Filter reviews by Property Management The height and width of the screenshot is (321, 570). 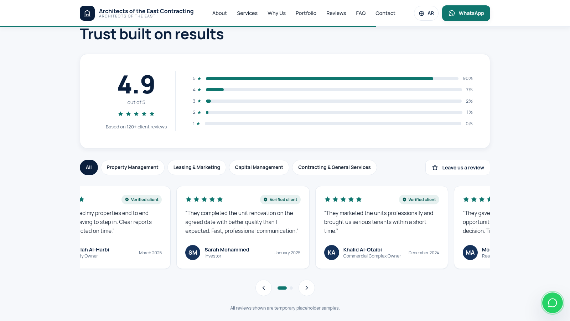tap(133, 168)
